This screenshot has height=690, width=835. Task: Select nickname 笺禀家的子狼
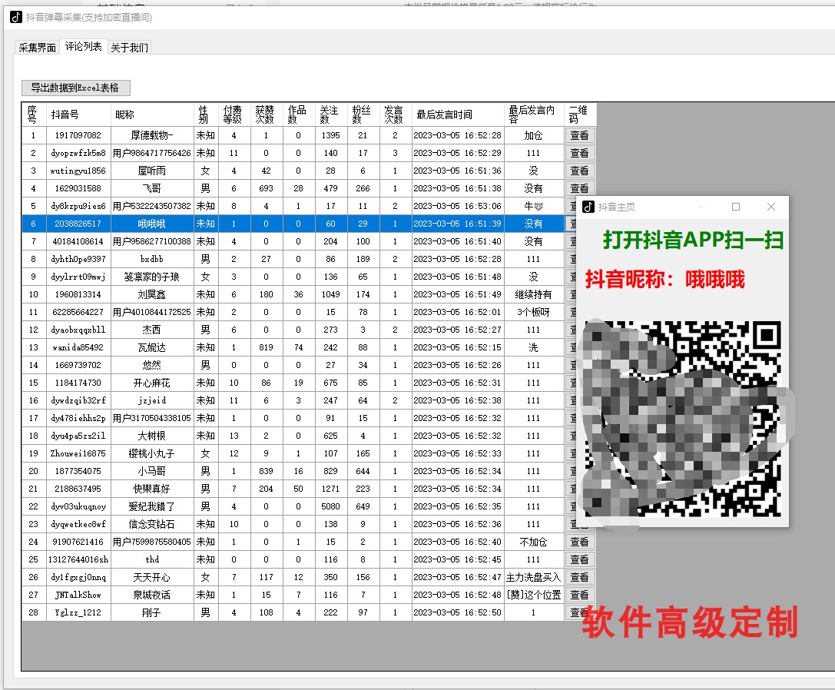point(152,277)
